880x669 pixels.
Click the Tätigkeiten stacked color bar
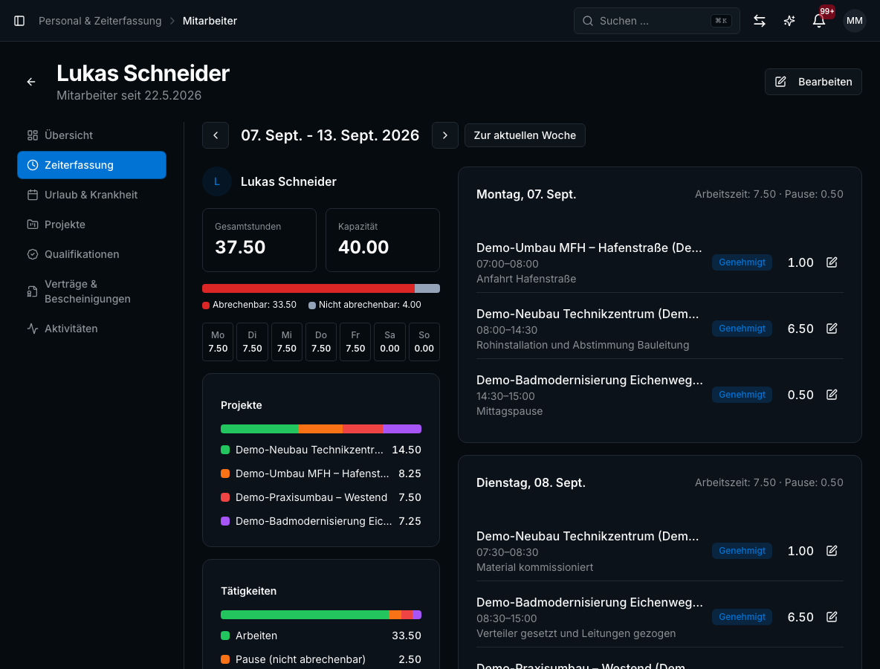tap(321, 615)
